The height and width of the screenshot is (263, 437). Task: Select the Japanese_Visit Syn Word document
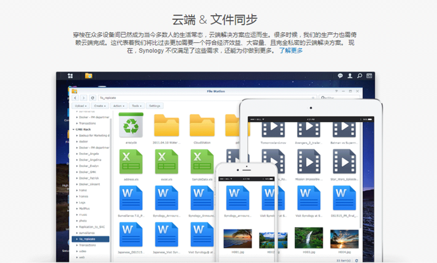tap(167, 235)
